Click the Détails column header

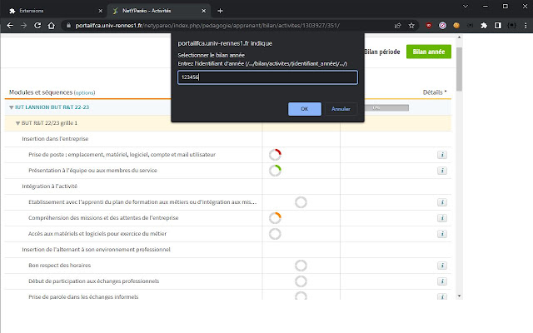point(435,92)
